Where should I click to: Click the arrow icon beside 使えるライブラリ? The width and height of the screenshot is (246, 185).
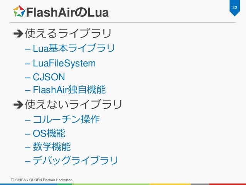19,33
